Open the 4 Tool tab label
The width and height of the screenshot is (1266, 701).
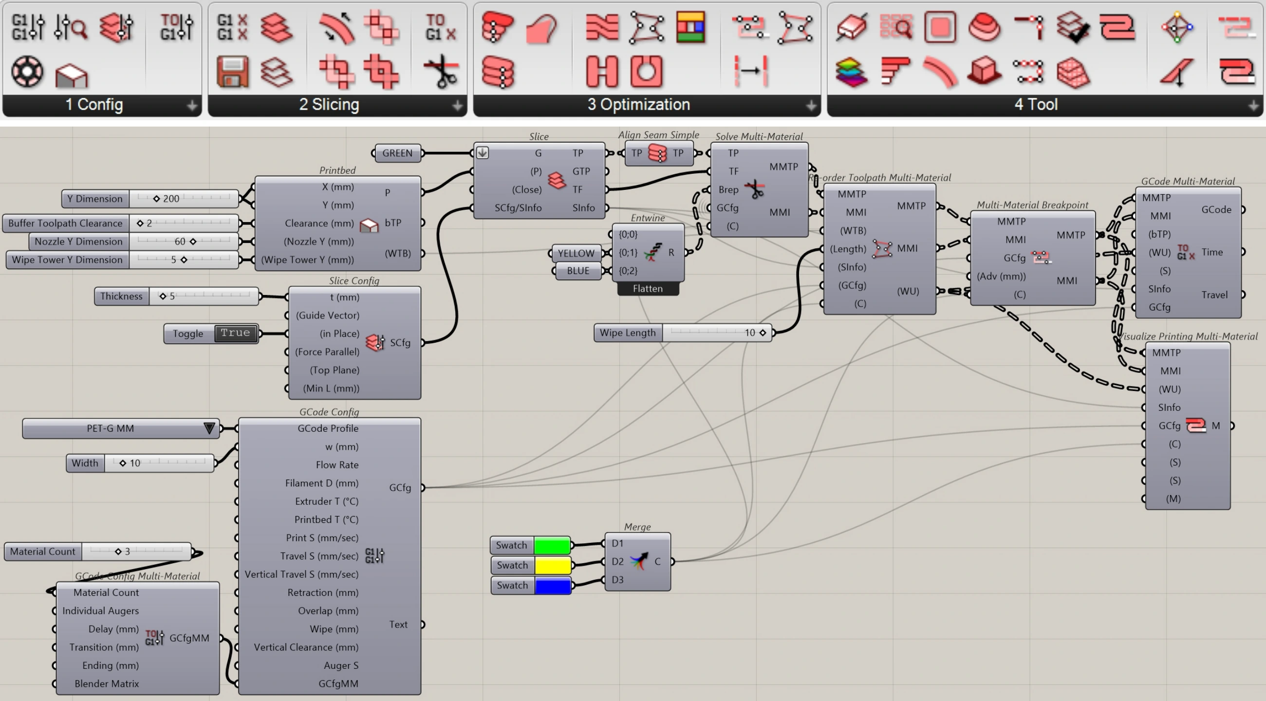[x=1036, y=105]
